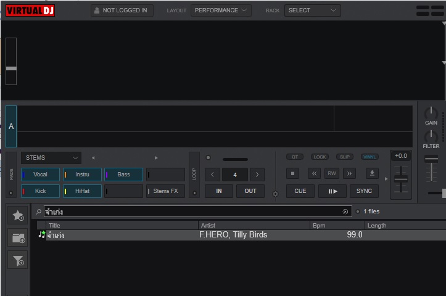Clear the search with the X icon

(x=345, y=212)
